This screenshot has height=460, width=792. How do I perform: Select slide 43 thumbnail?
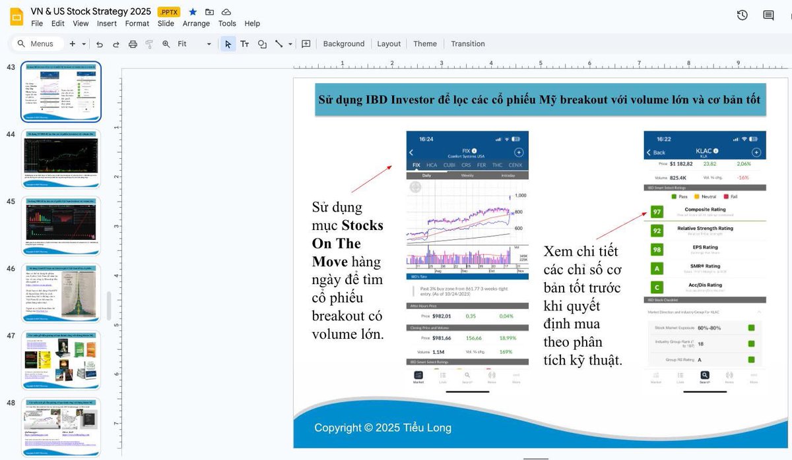tap(61, 92)
